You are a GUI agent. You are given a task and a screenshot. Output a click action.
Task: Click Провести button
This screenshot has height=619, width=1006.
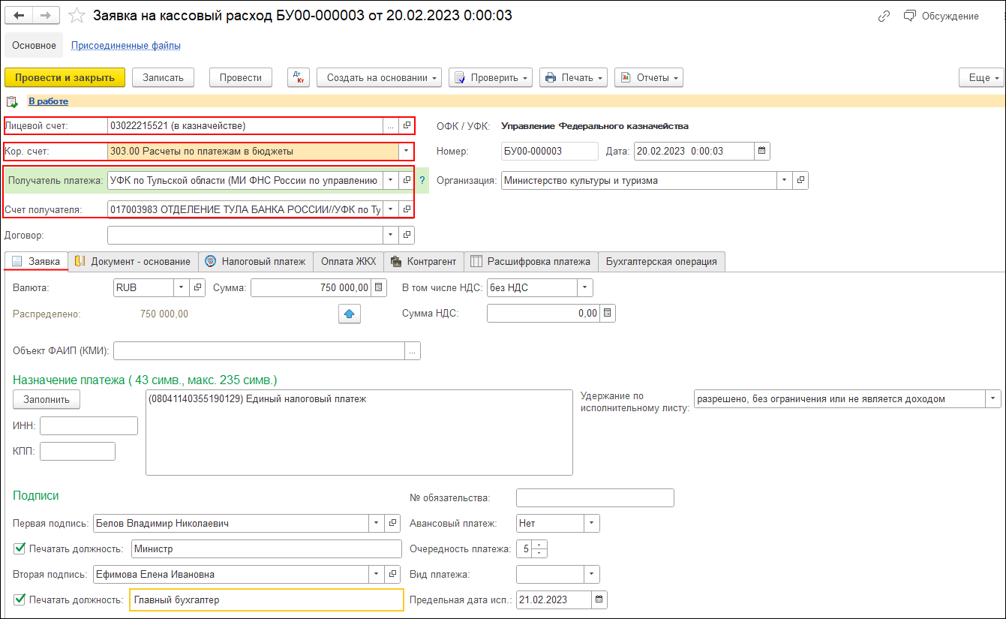click(241, 77)
